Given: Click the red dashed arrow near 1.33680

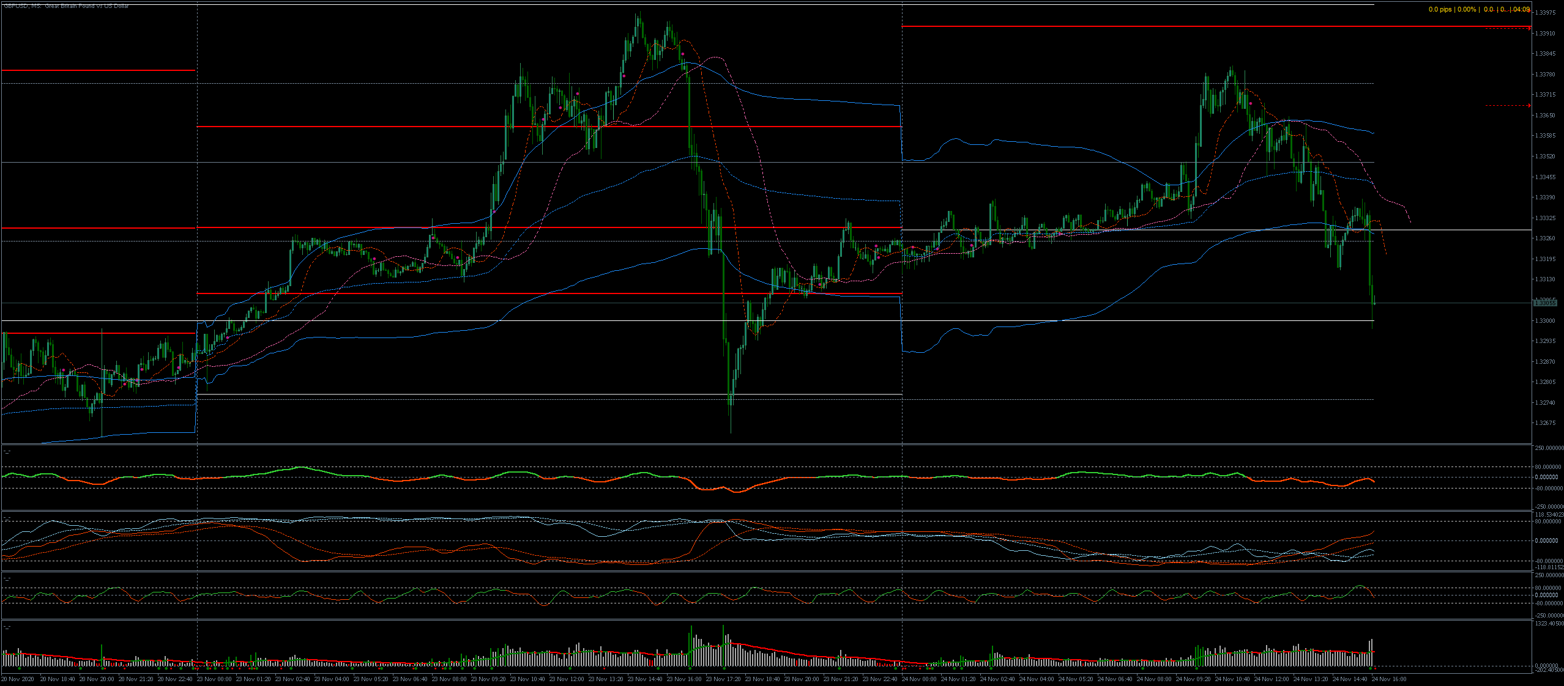Looking at the screenshot, I should click(1508, 106).
